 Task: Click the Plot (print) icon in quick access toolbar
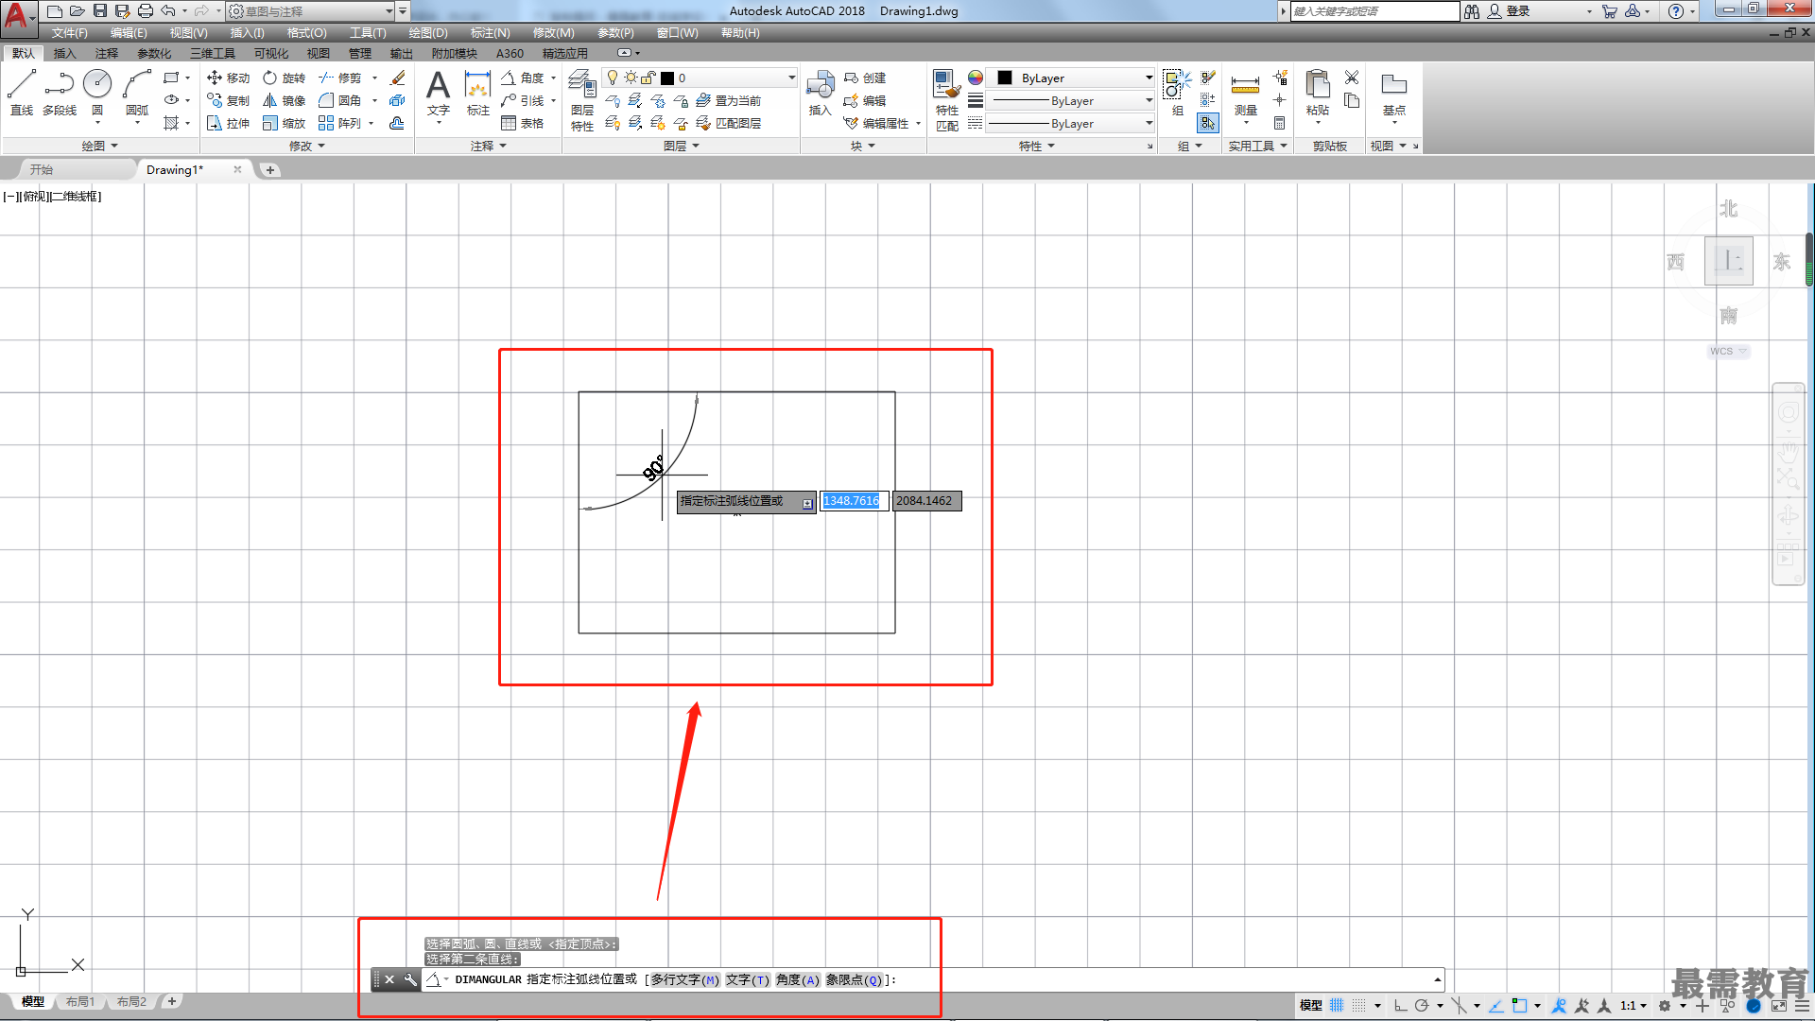click(x=146, y=11)
